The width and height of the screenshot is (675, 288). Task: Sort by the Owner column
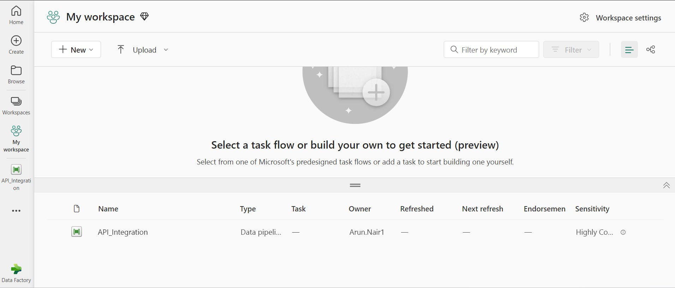pos(360,209)
